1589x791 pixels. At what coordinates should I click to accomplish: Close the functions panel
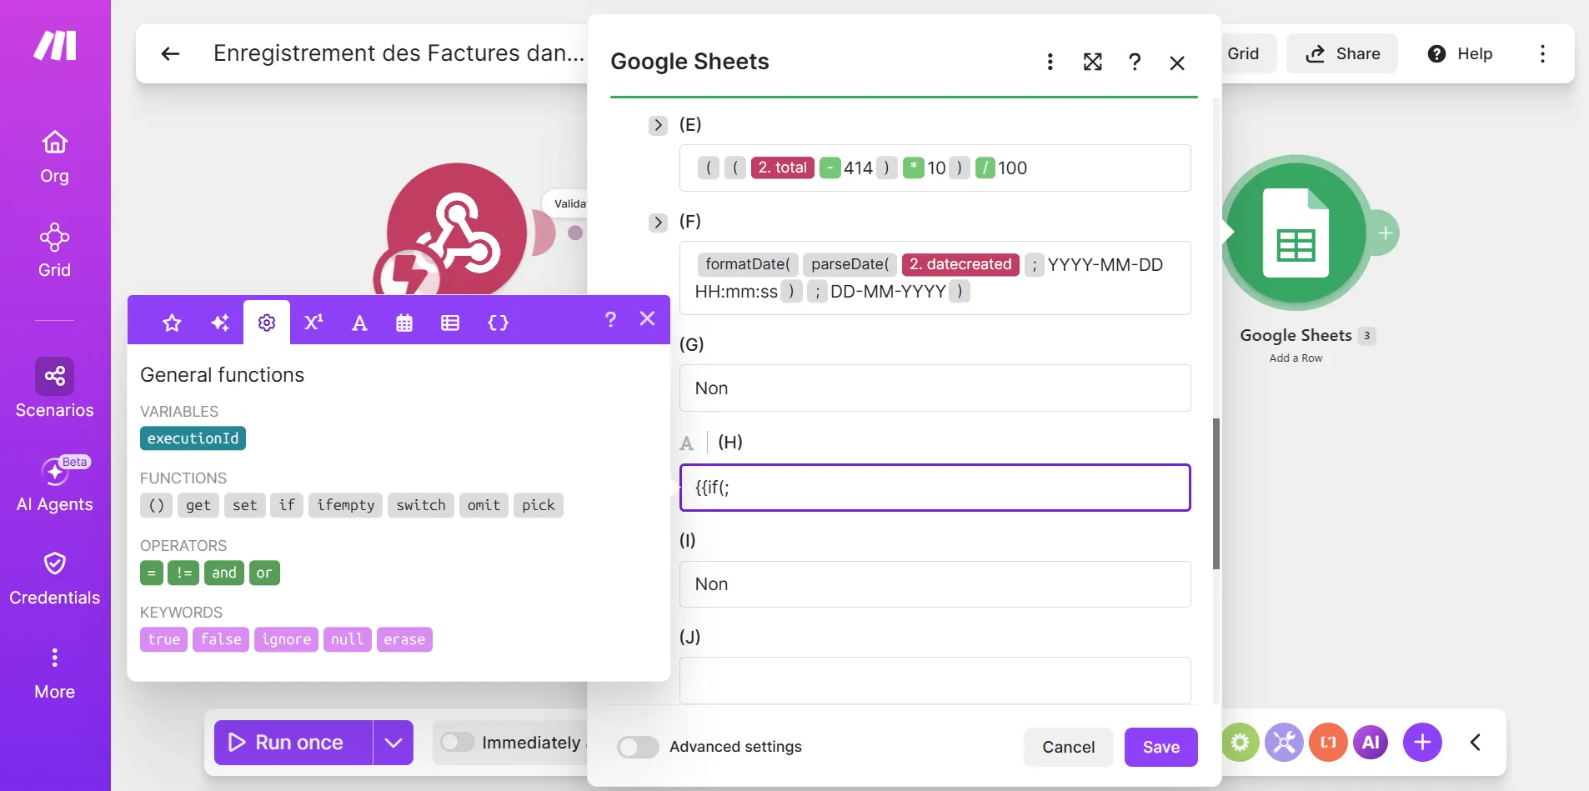pos(648,318)
